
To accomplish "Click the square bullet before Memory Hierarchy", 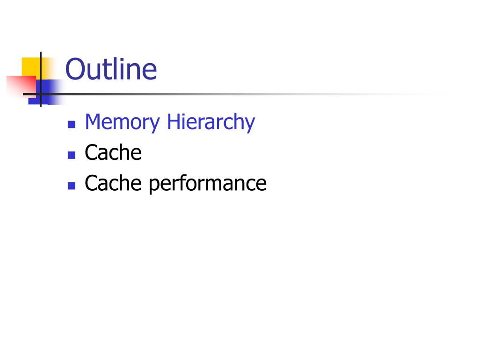I will tap(72, 124).
